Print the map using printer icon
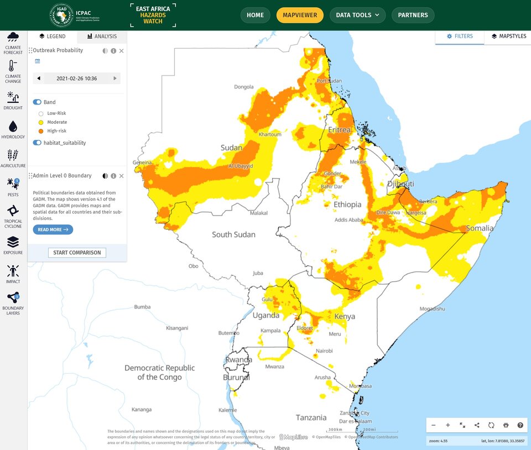This screenshot has height=450, width=531. 506,425
